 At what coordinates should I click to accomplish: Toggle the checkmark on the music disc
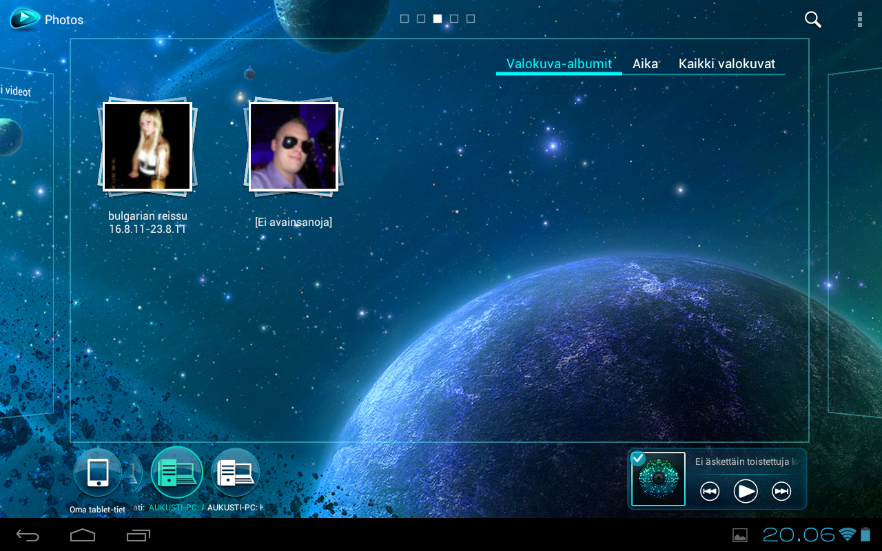click(638, 459)
